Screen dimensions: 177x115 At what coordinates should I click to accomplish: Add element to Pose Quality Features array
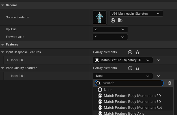(x=130, y=68)
